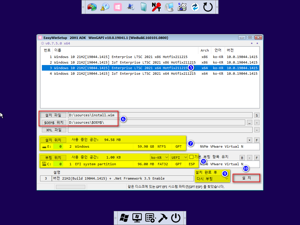Click the 설치 위치 button

pyautogui.click(x=53, y=140)
